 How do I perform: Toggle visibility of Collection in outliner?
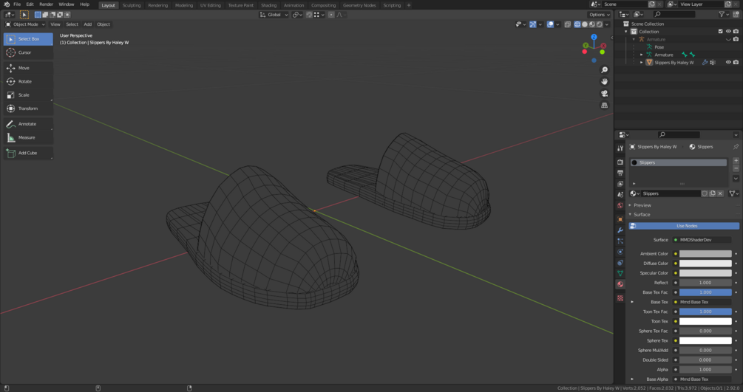tap(727, 32)
